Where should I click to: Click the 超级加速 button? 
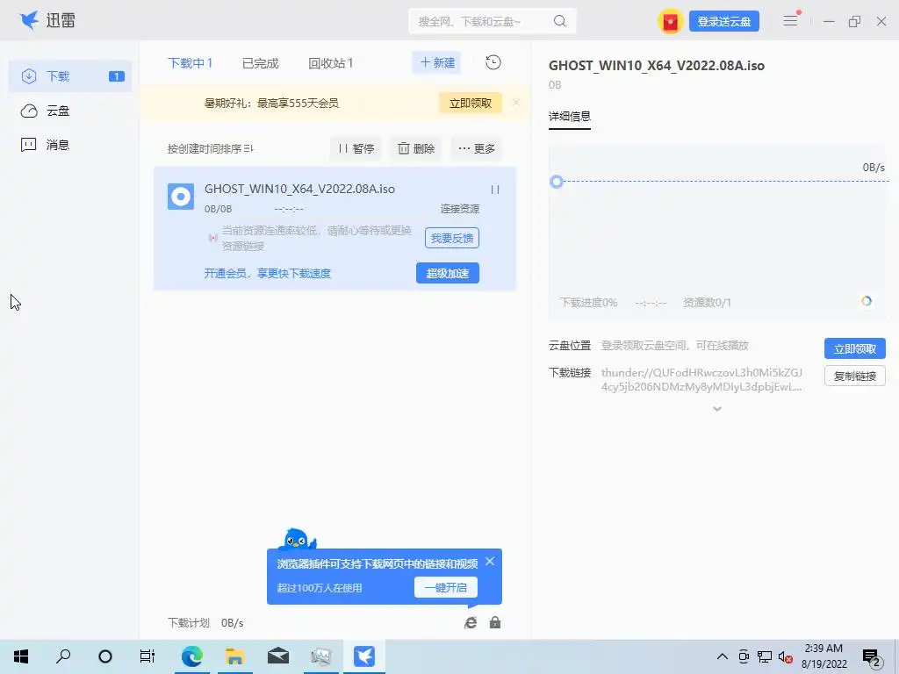coord(448,274)
